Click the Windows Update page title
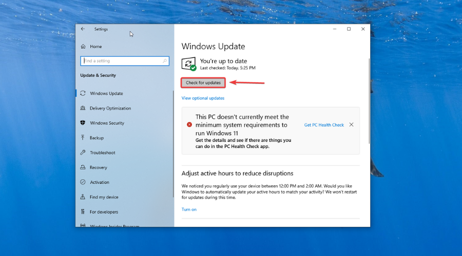Viewport: 462px width, 256px height. pos(214,47)
